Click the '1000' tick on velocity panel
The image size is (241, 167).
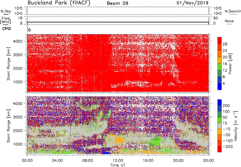[x=17, y=144]
